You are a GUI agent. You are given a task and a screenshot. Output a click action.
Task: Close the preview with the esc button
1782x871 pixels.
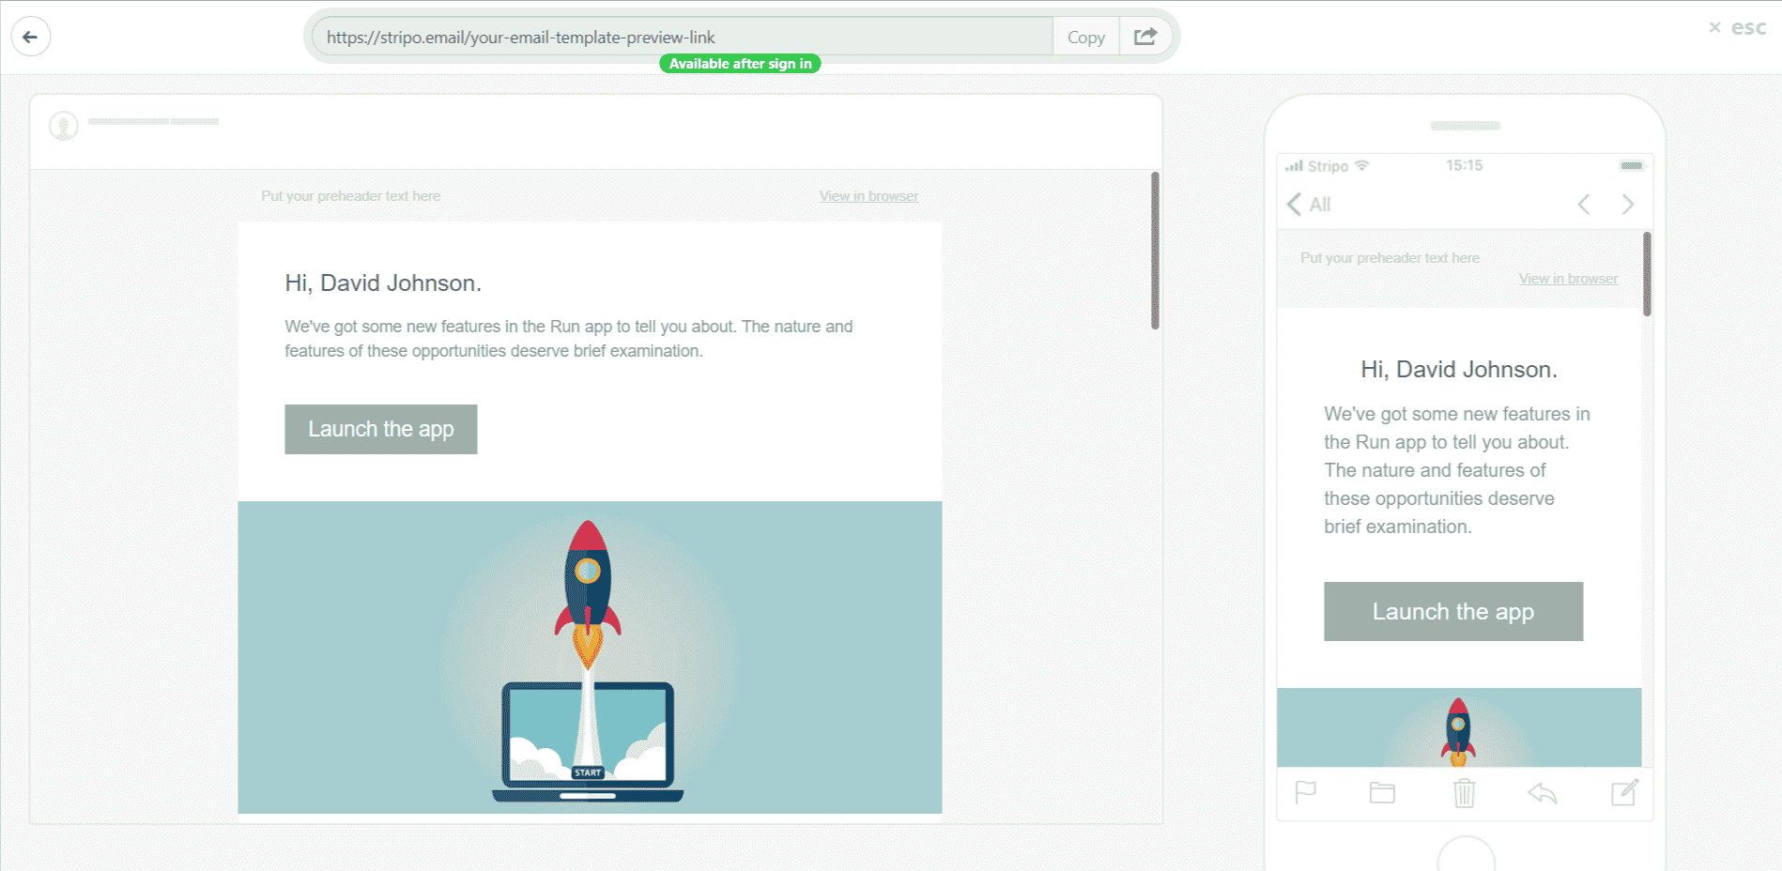pos(1738,27)
